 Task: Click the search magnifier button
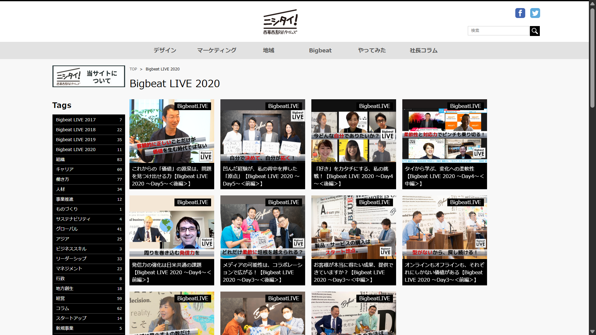(x=535, y=31)
